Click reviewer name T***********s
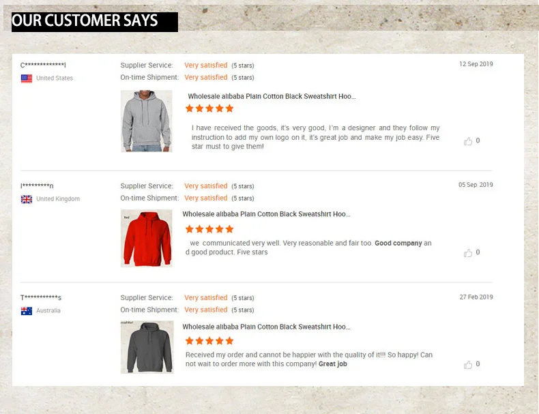 tap(41, 298)
